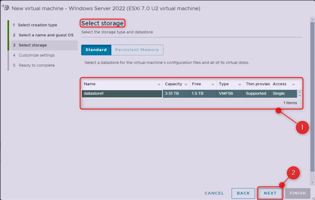Select the datastore1 row

(189, 93)
